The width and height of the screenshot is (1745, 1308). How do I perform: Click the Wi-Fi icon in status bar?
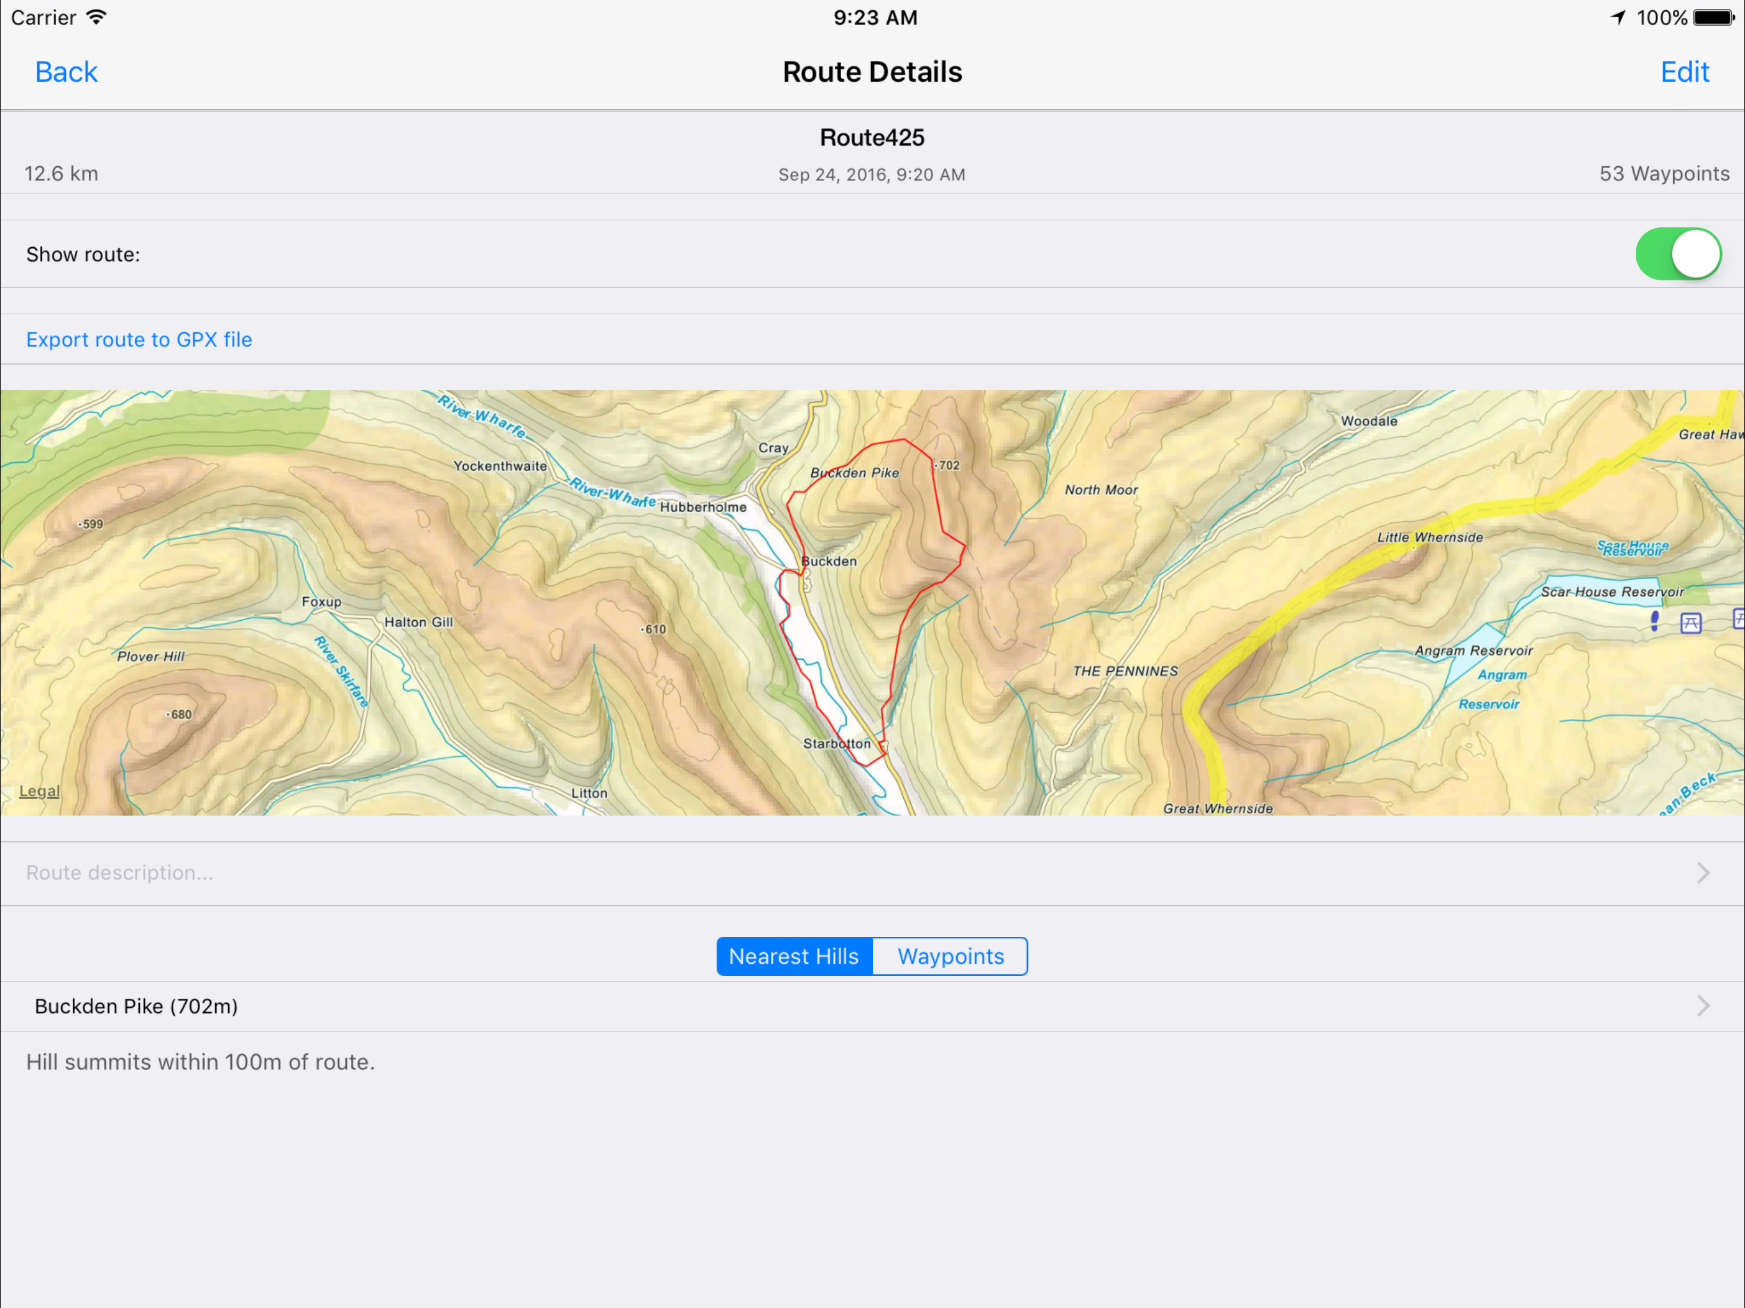click(x=96, y=17)
